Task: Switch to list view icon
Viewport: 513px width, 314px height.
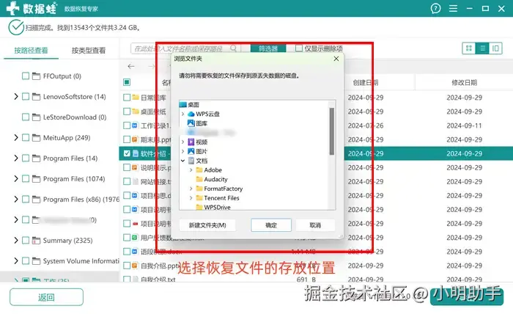Action: pyautogui.click(x=482, y=48)
